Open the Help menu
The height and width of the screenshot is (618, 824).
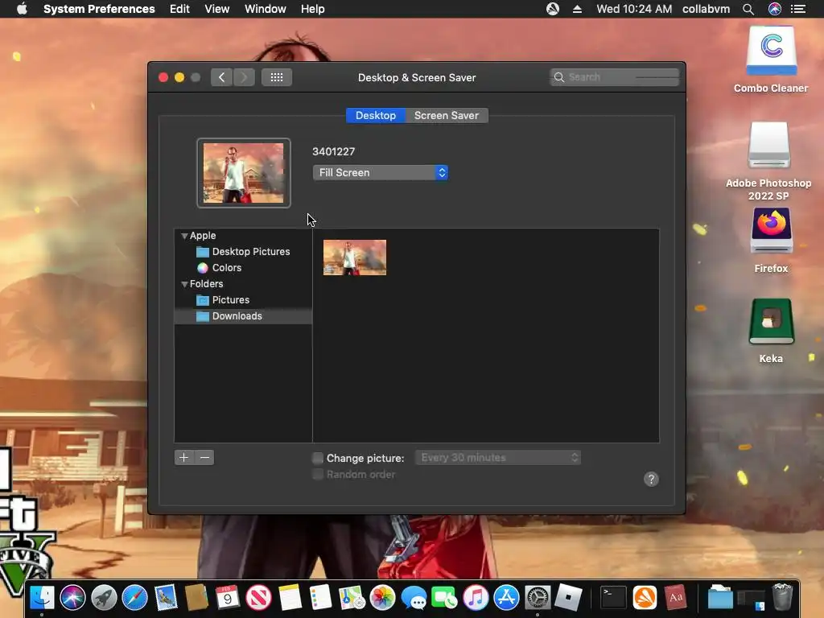tap(313, 9)
